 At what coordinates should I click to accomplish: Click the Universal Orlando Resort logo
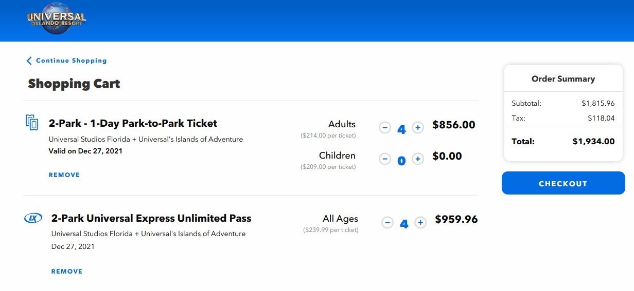57,18
